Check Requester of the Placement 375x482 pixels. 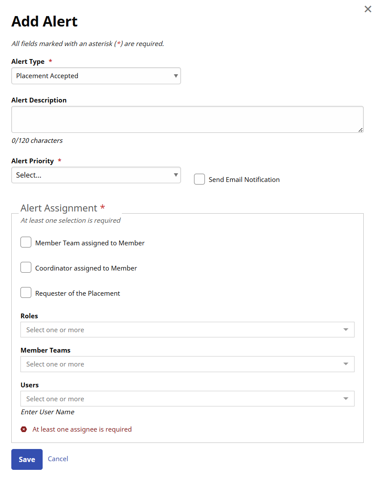(26, 293)
